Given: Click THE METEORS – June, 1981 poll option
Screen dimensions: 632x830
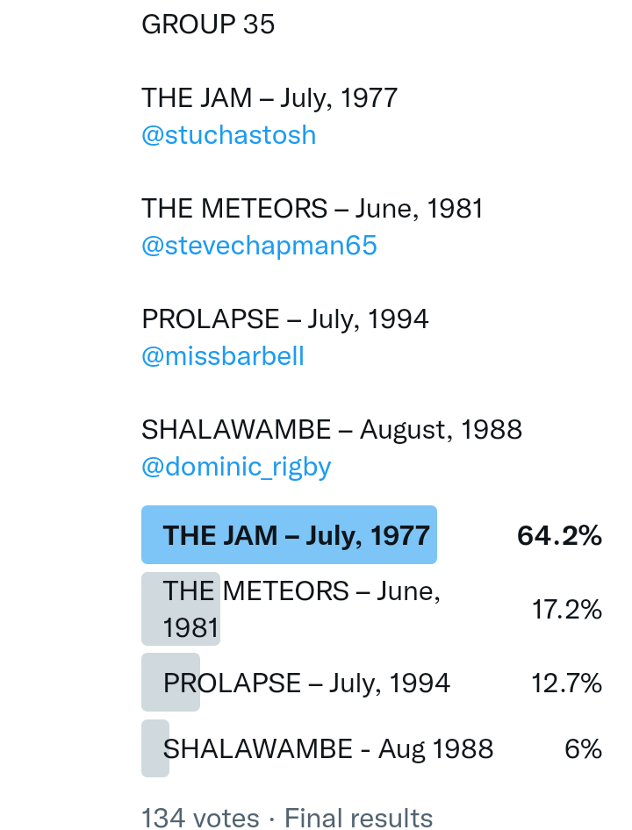Looking at the screenshot, I should point(301,609).
